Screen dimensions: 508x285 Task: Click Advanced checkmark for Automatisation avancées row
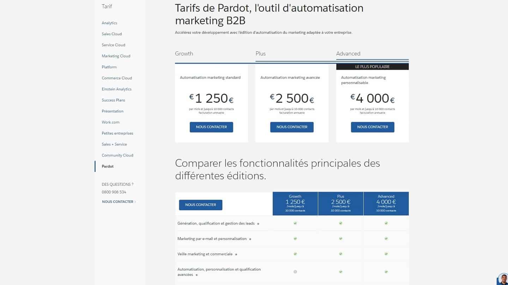[386, 272]
